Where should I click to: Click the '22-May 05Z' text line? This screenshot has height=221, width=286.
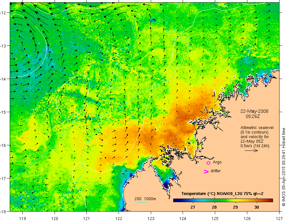click(252, 141)
